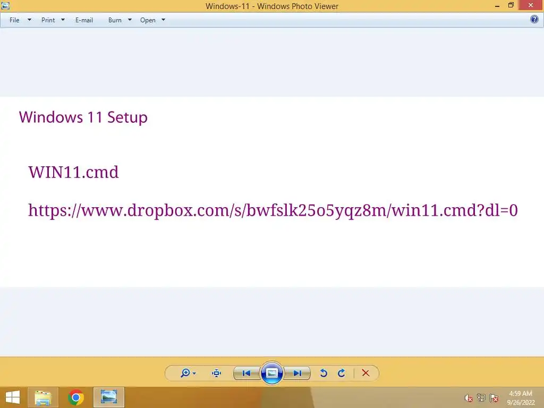Click the Photo Viewer title bar icon

point(5,5)
